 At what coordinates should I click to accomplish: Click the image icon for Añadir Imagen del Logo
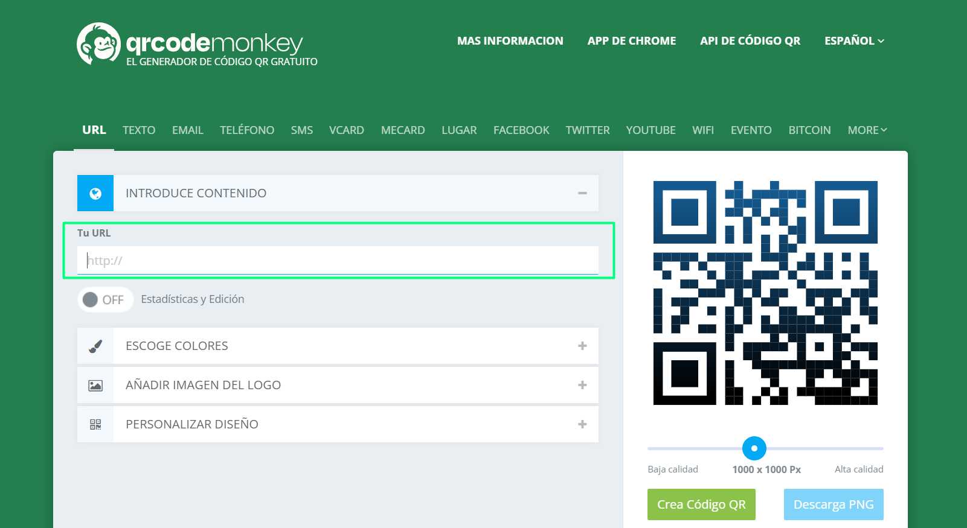tap(95, 385)
